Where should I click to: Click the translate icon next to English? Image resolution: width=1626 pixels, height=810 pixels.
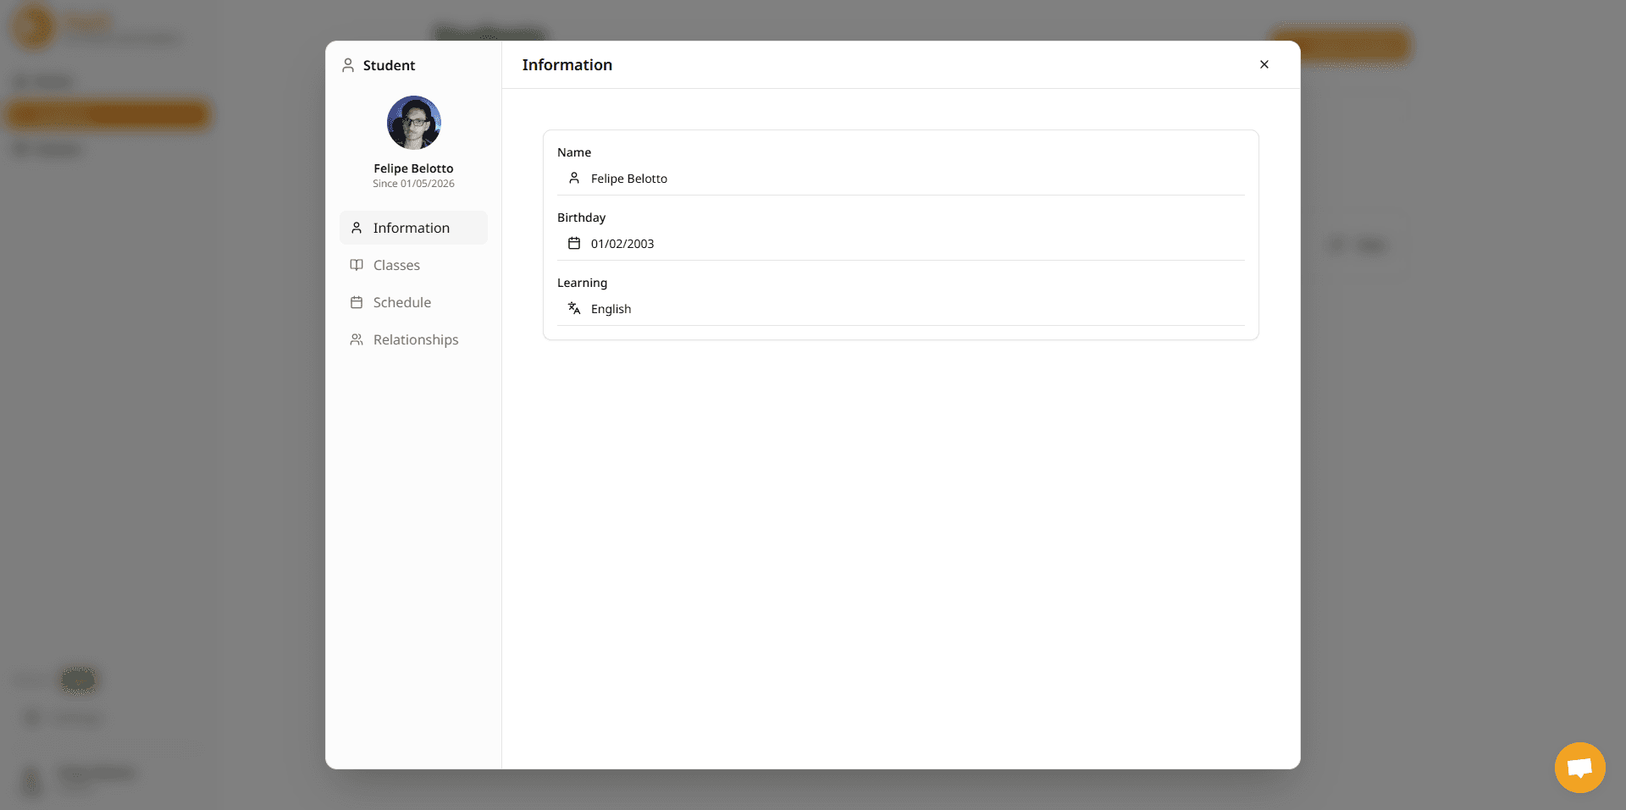574,308
